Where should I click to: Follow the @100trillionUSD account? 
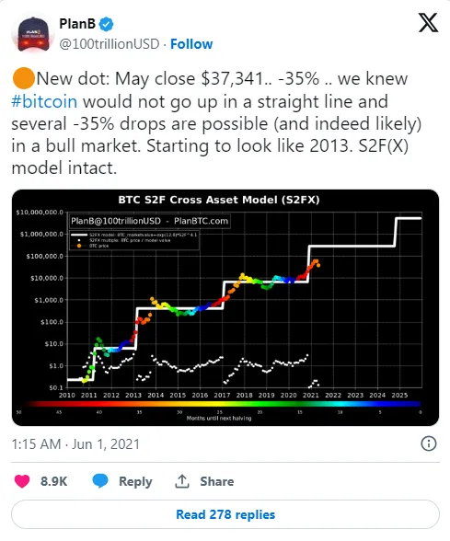tap(191, 44)
